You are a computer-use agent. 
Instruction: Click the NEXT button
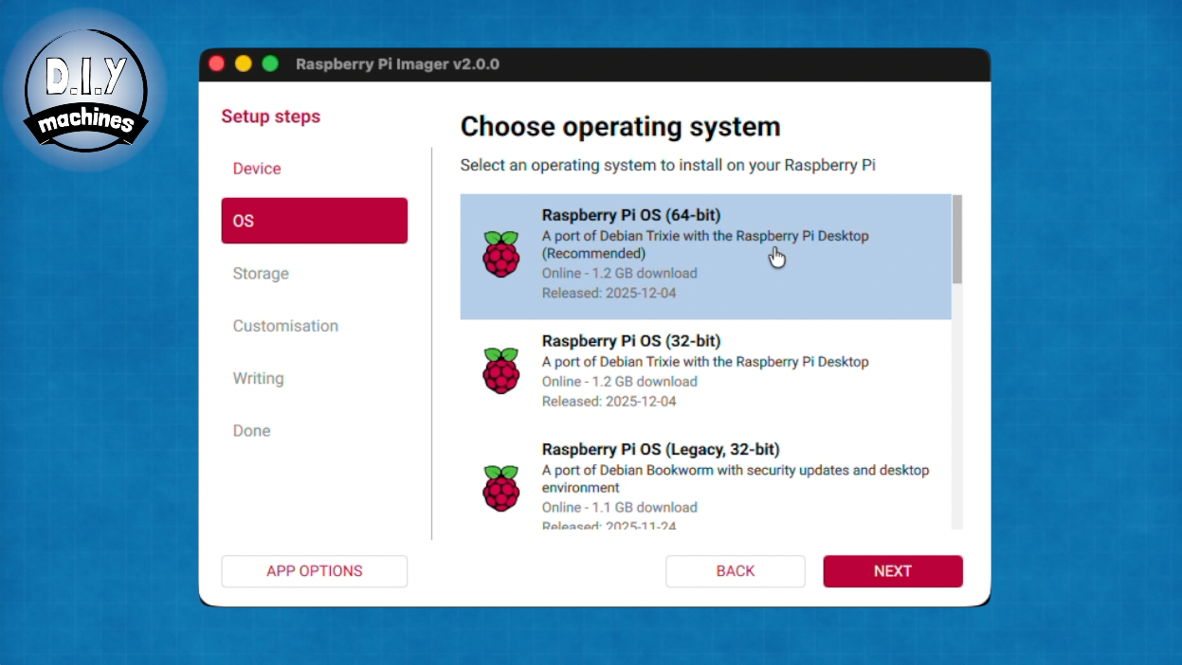[893, 571]
